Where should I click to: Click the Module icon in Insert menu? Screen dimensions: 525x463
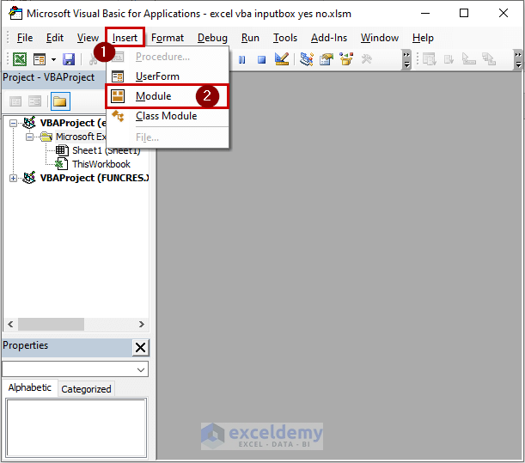pos(118,96)
